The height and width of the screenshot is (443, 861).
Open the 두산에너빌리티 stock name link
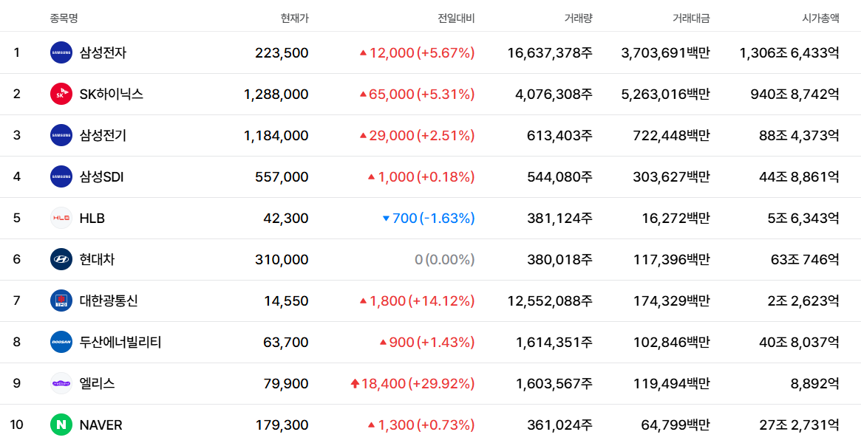coord(120,342)
